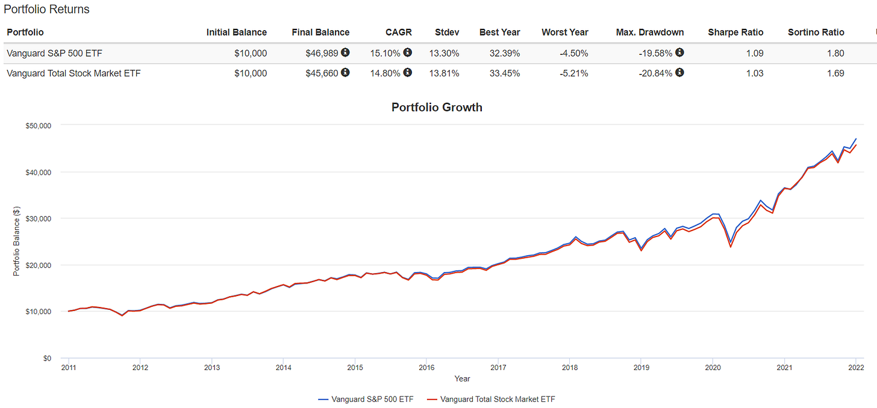This screenshot has height=408, width=877.
Task: Click the 1.03 Sharpe ratio value
Action: [x=755, y=73]
